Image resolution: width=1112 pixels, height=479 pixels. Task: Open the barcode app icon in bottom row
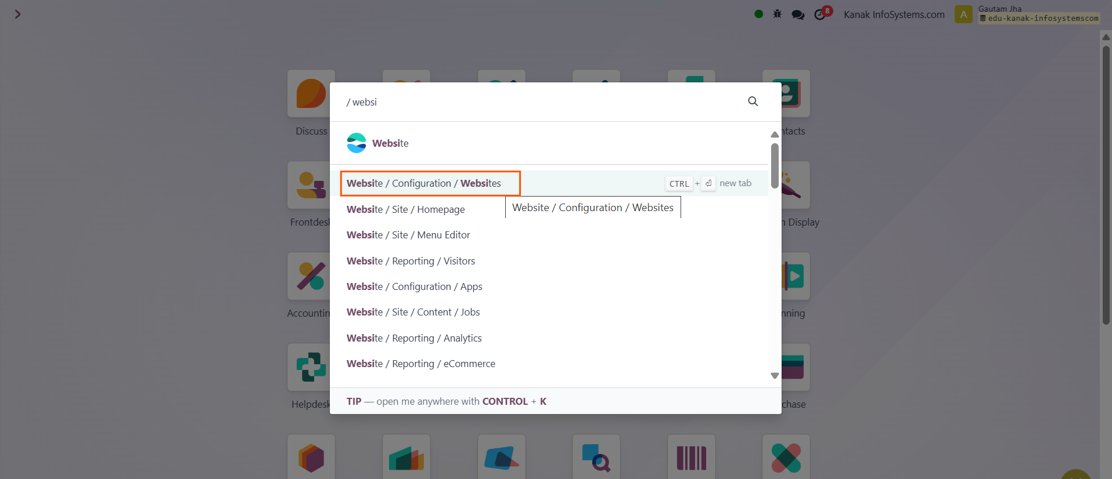pos(691,458)
